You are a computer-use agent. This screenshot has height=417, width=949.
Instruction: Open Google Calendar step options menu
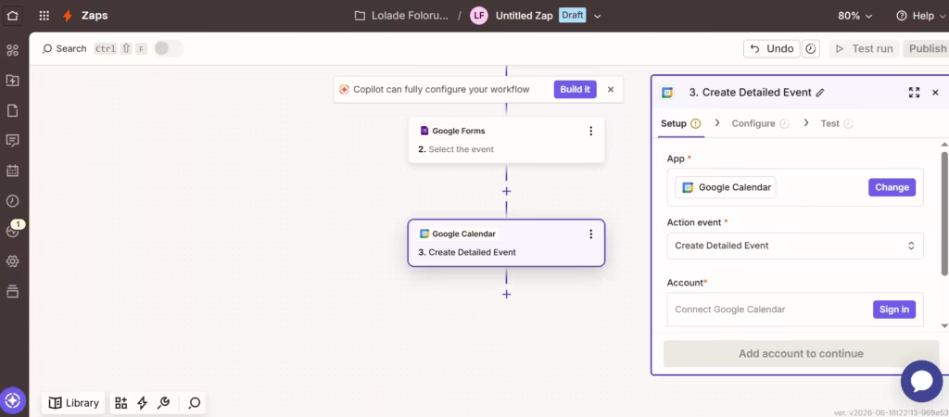pyautogui.click(x=590, y=234)
